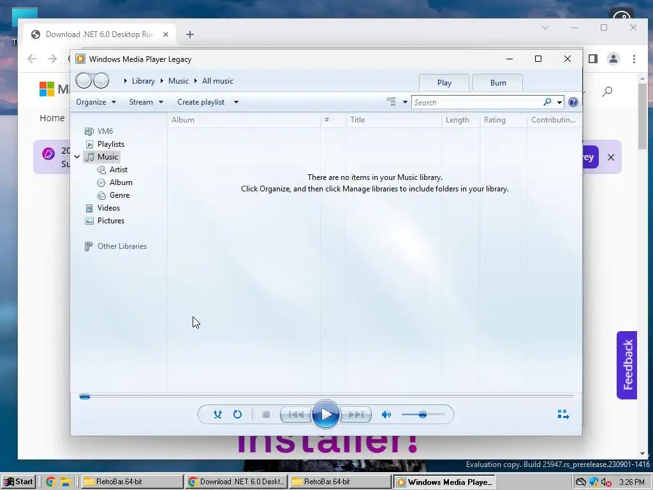Launch Chrome from quick launch bar

tap(50, 482)
